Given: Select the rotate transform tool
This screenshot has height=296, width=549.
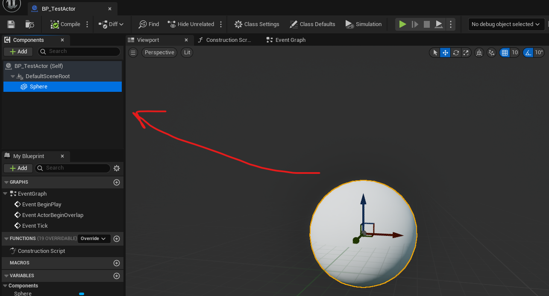Looking at the screenshot, I should [456, 53].
